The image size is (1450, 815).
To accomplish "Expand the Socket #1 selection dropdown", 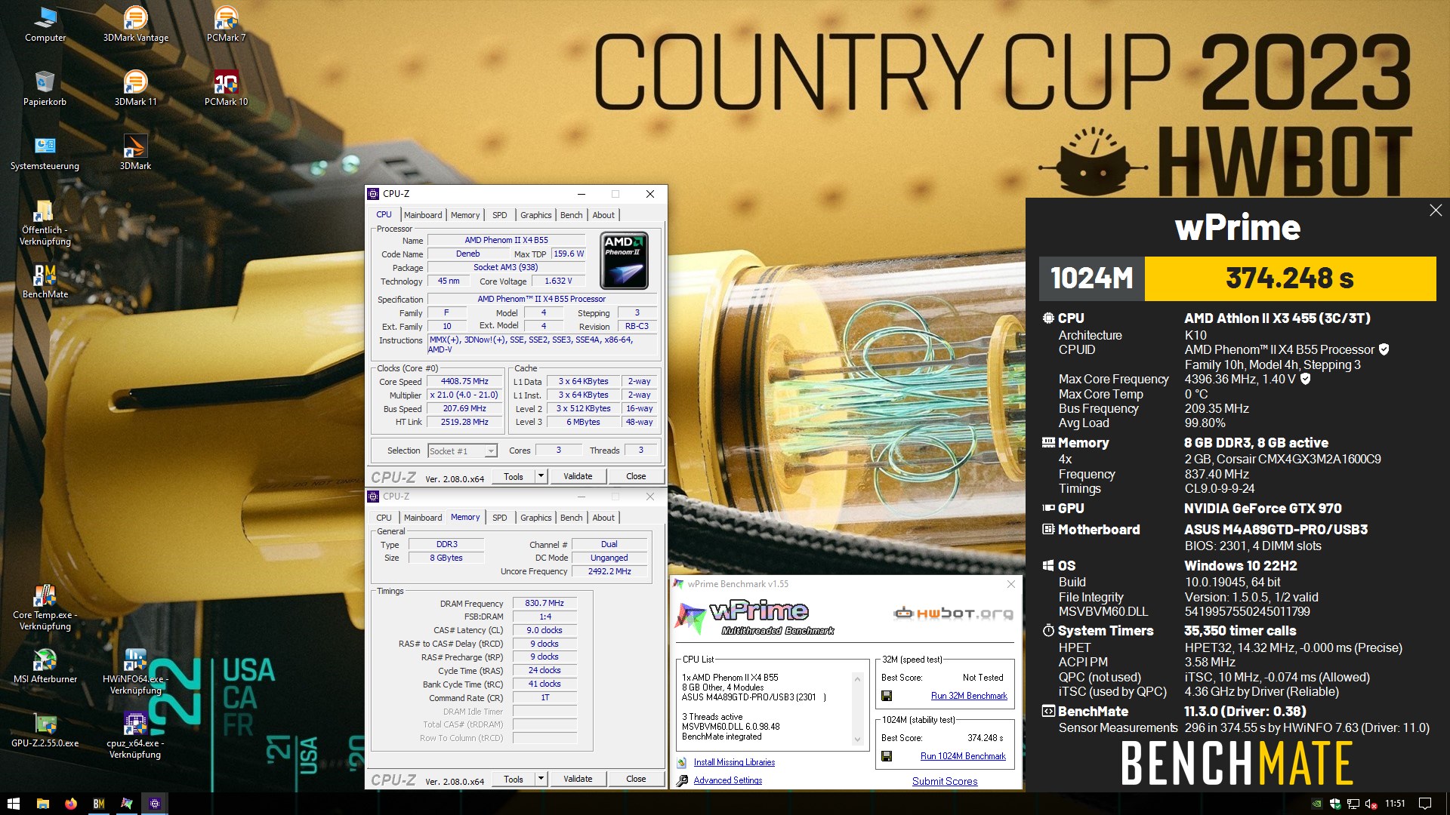I will pos(491,451).
